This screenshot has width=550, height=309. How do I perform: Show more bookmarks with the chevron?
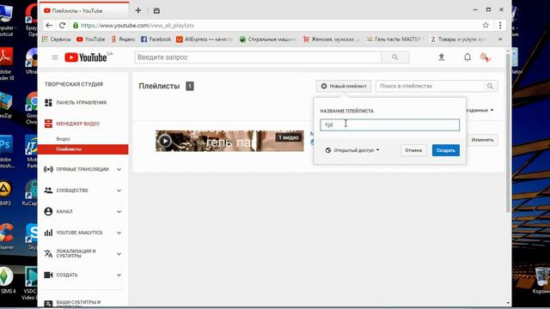500,39
